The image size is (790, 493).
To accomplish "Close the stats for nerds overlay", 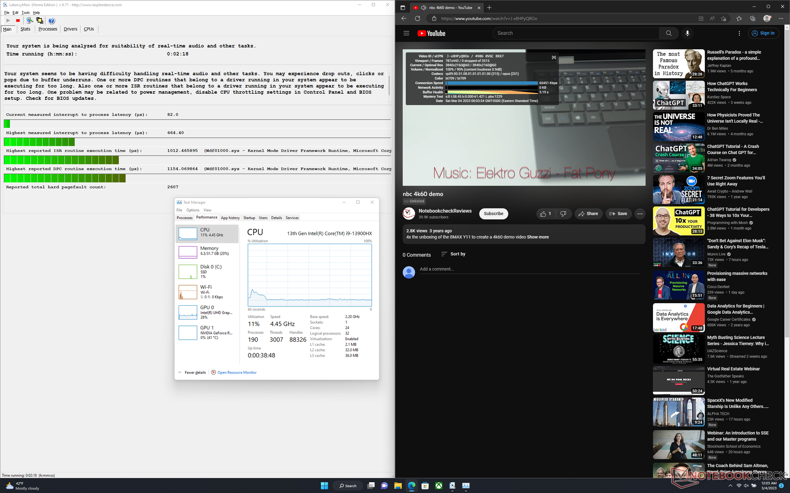I will (554, 58).
